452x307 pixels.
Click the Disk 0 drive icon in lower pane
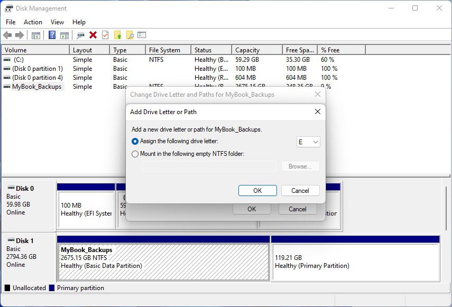point(11,188)
